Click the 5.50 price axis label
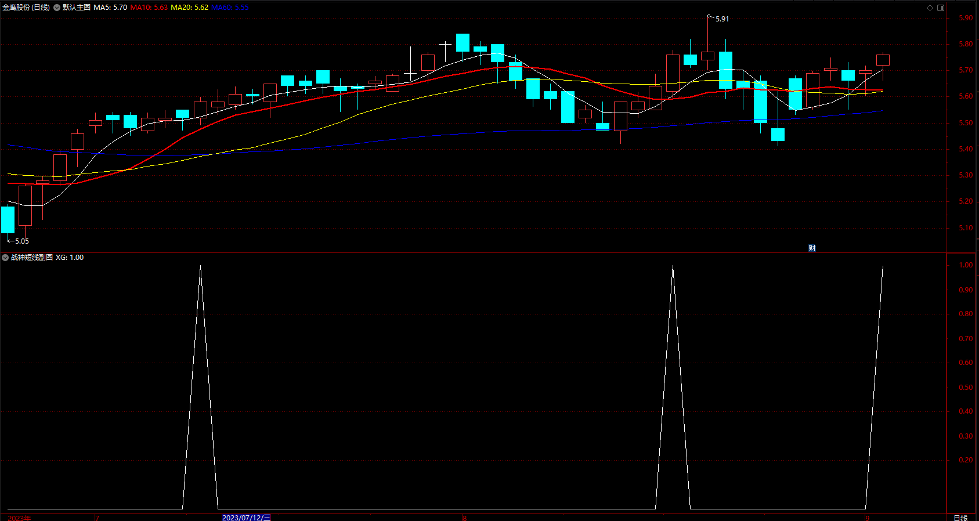This screenshot has height=521, width=979. pyautogui.click(x=966, y=123)
